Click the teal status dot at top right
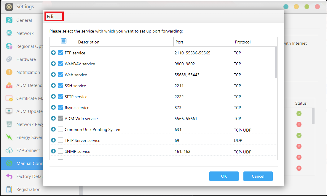The width and height of the screenshot is (327, 196). pyautogui.click(x=286, y=7)
